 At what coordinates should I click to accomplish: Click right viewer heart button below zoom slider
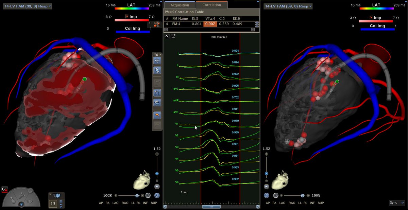tap(267, 187)
